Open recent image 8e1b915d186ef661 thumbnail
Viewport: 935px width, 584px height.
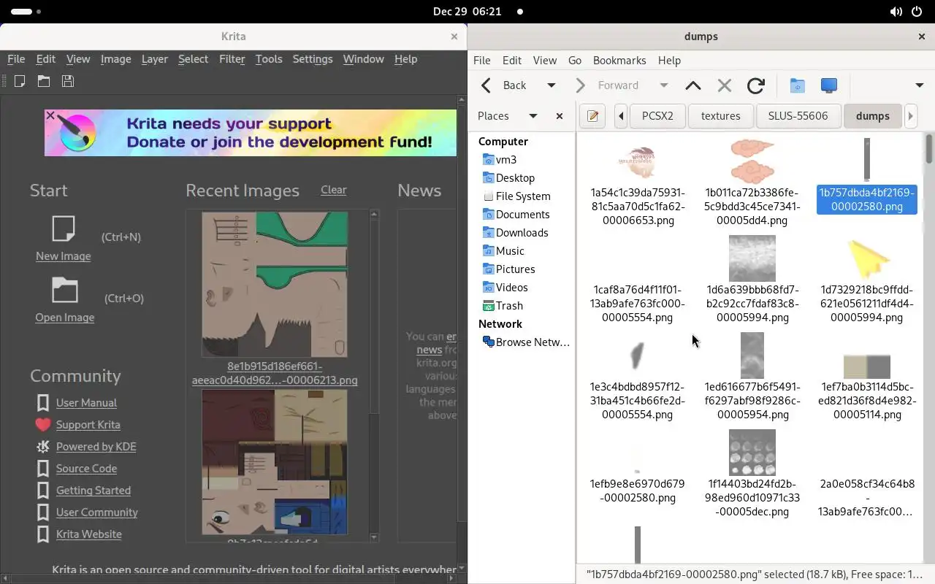pos(275,284)
